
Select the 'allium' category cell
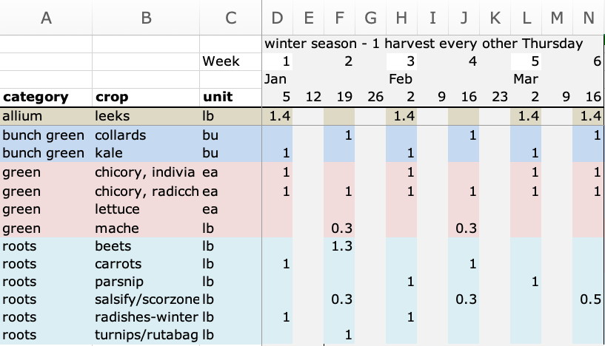point(46,116)
